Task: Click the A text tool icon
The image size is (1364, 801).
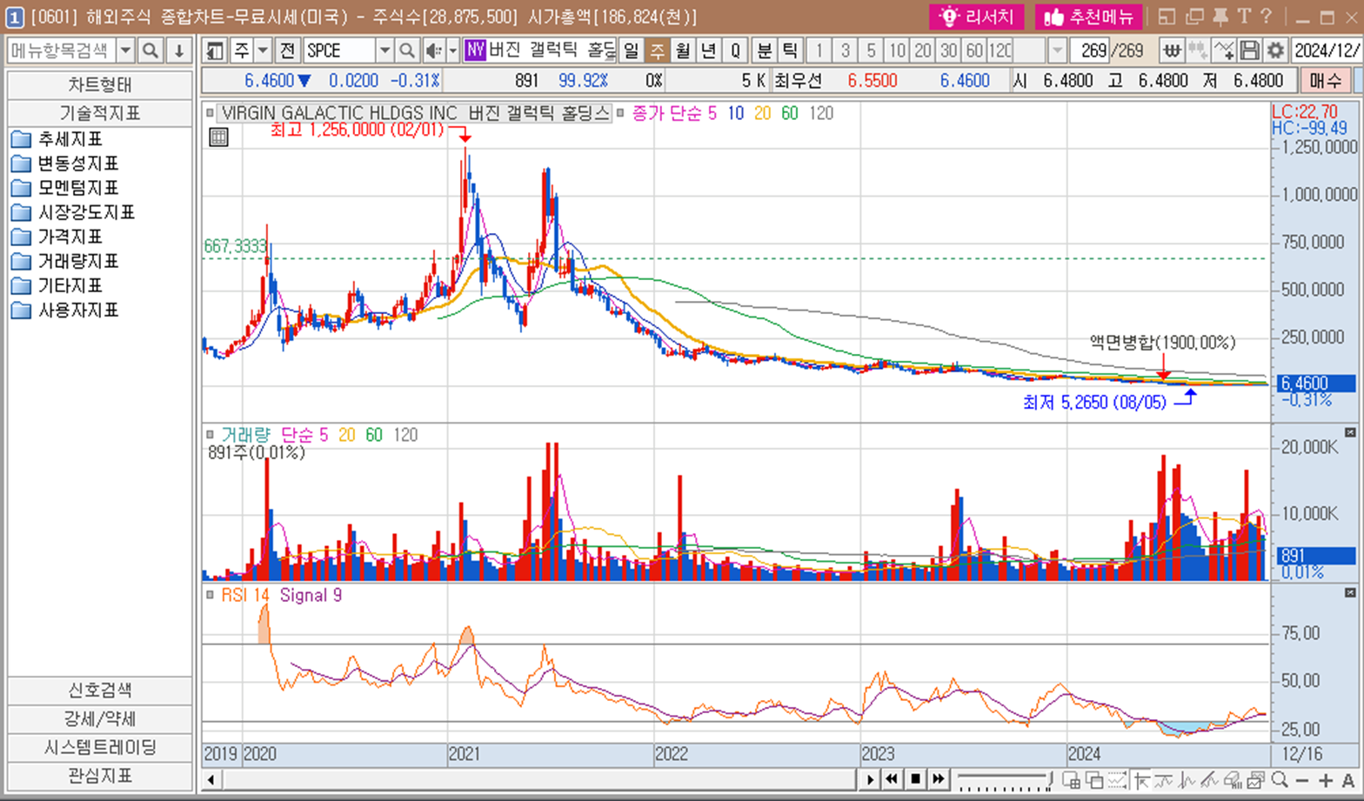Action: tap(1347, 780)
